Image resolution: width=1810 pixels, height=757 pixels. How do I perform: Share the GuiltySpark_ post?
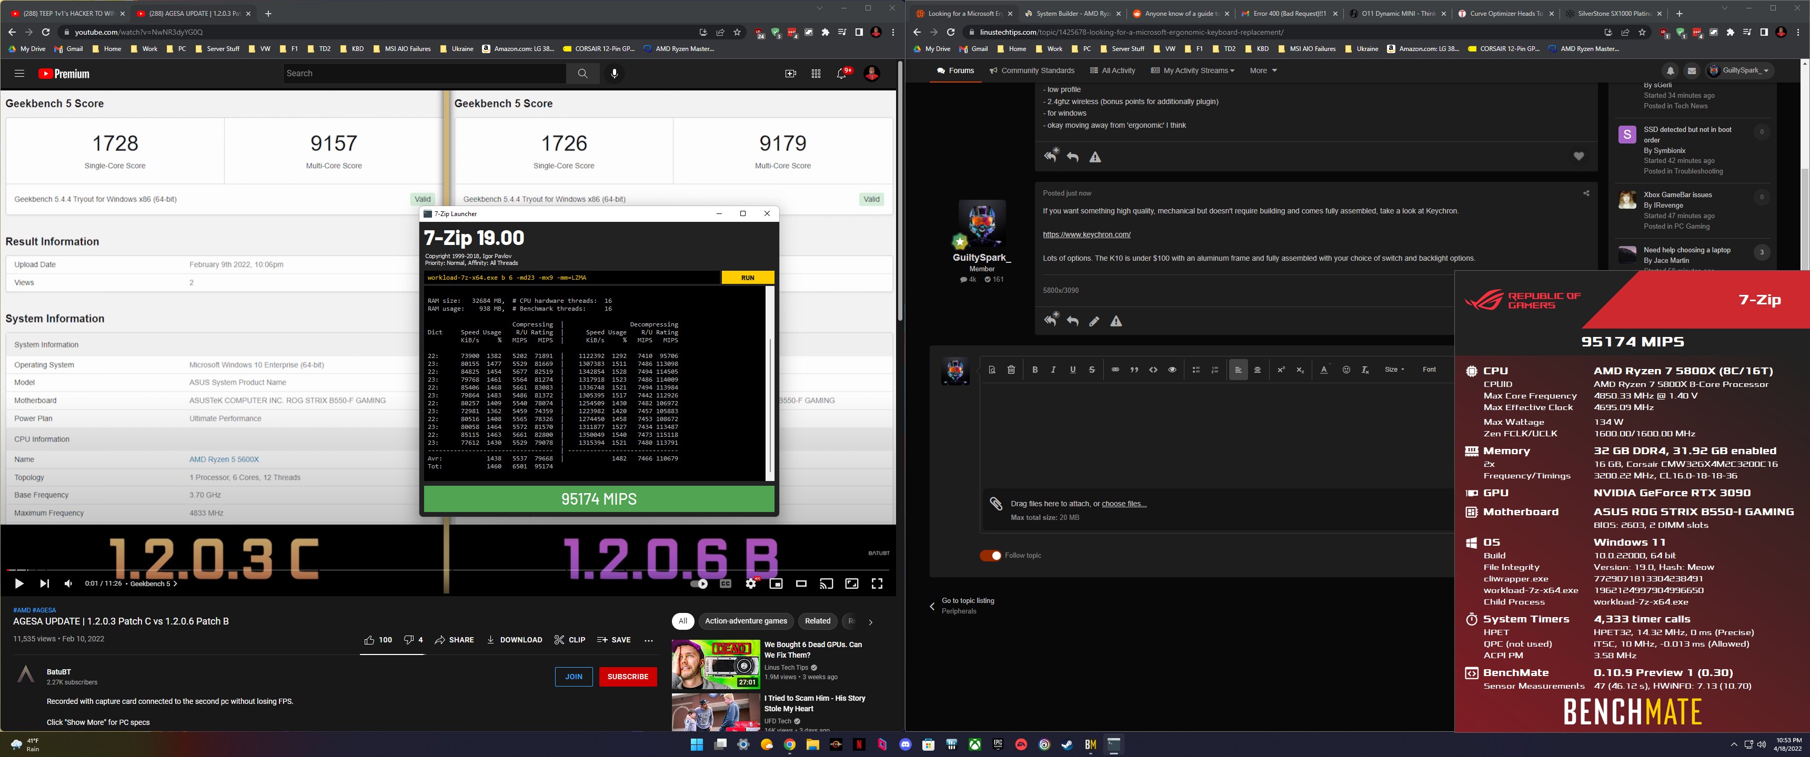[x=1586, y=193]
